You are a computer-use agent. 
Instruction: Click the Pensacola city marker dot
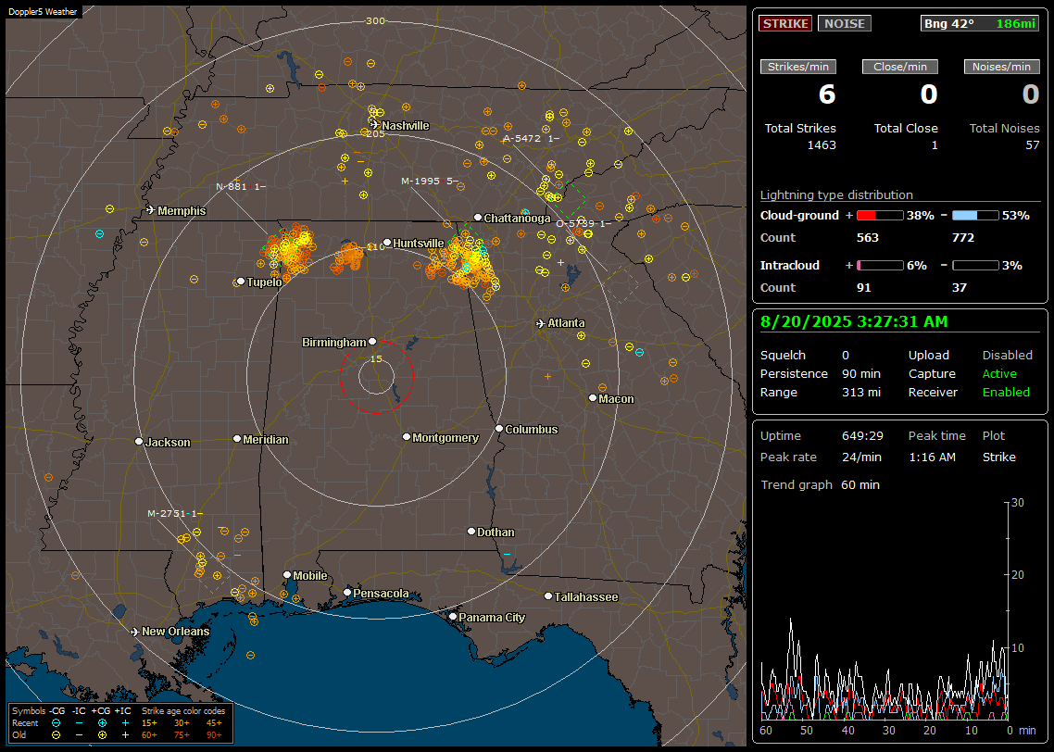tap(347, 592)
